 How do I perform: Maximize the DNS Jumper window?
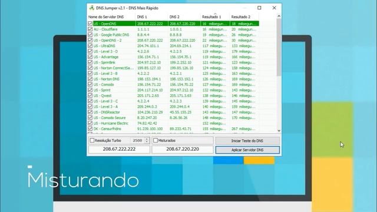pyautogui.click(x=259, y=8)
